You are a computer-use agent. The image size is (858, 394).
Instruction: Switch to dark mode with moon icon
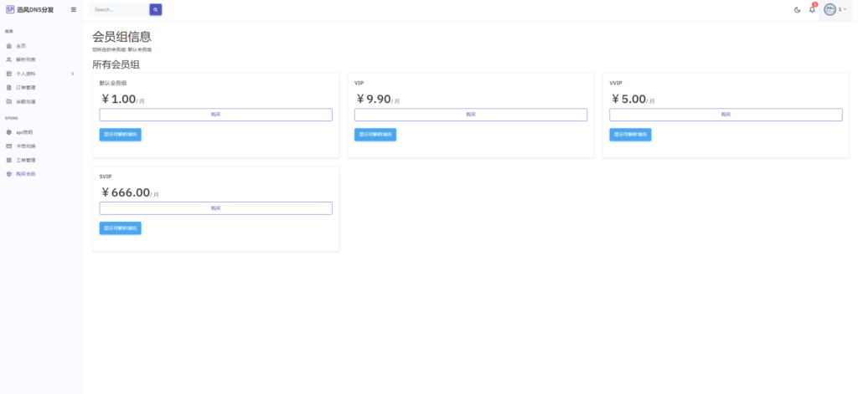pos(797,10)
